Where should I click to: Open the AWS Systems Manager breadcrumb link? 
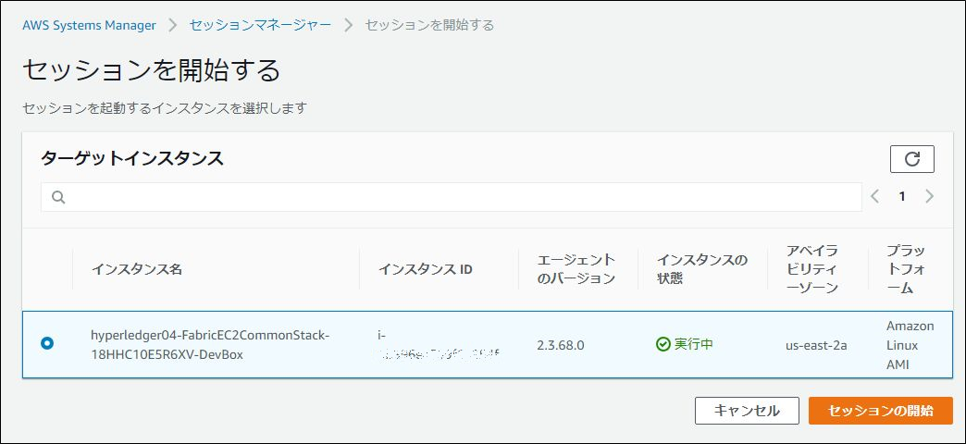pos(90,25)
